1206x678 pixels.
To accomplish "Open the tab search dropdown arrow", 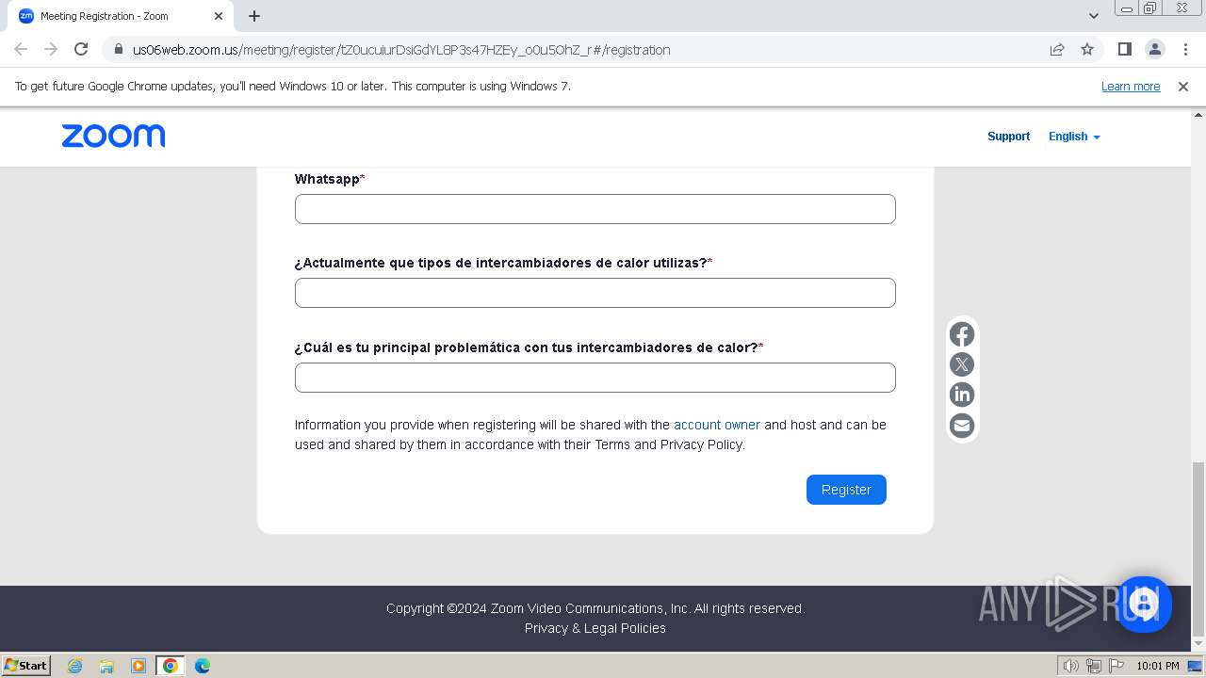I will tap(1093, 16).
